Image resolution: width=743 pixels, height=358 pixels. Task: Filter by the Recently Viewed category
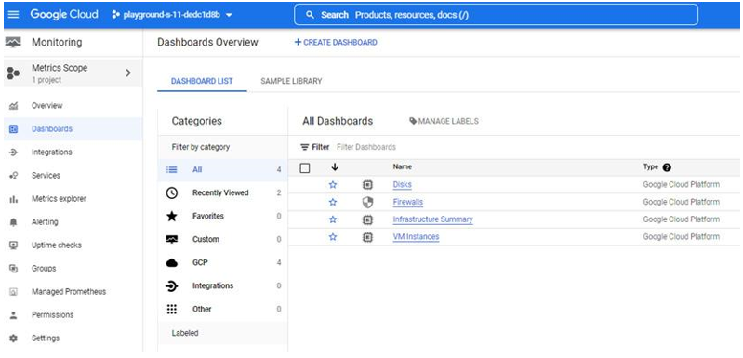point(222,192)
